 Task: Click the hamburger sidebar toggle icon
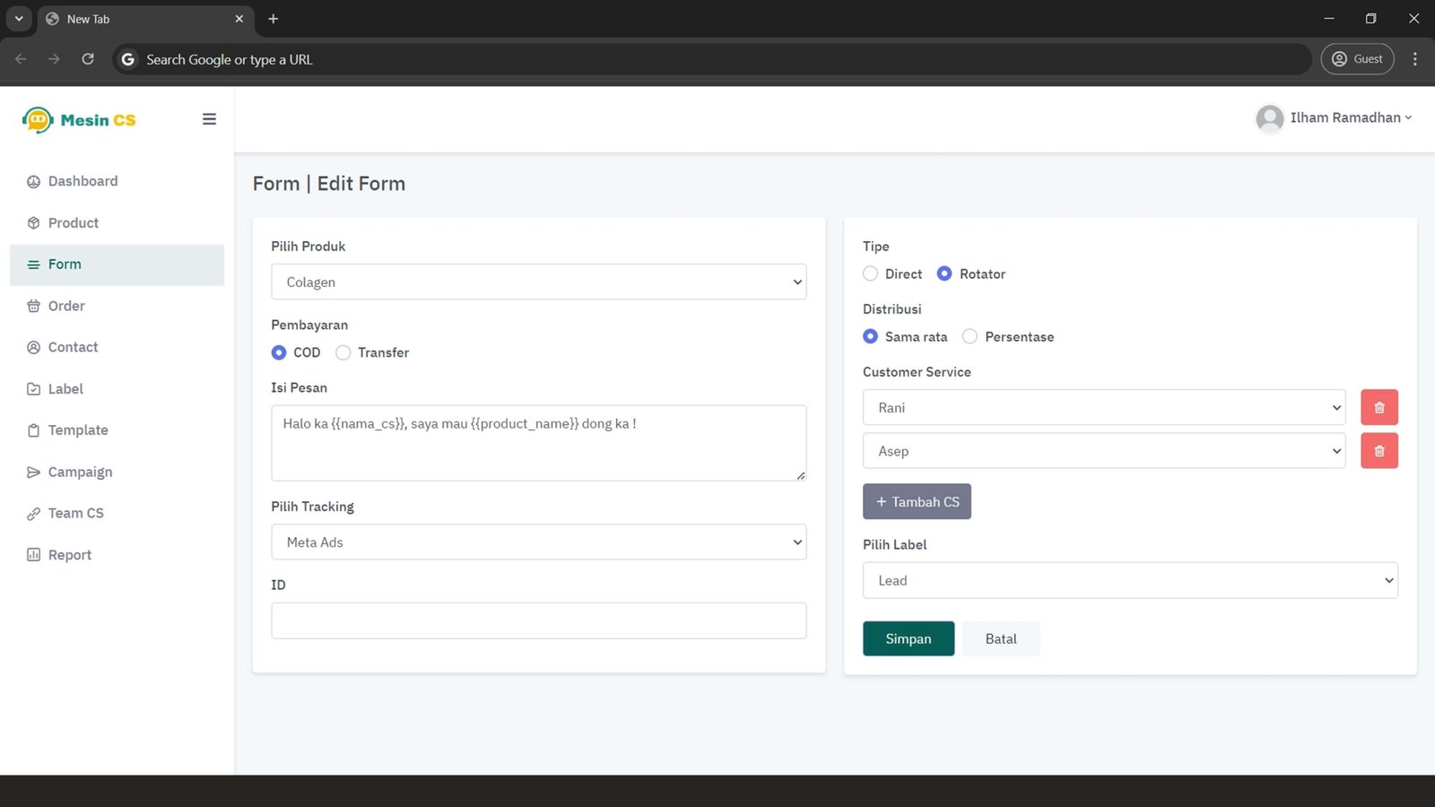tap(209, 119)
